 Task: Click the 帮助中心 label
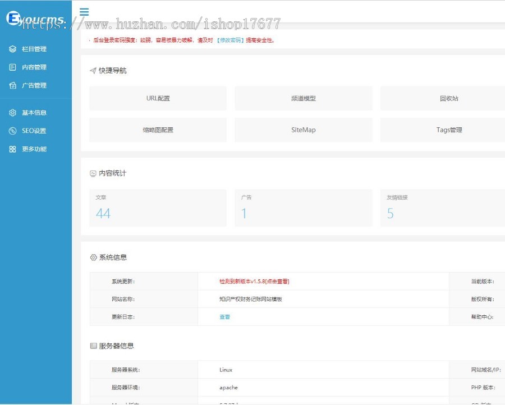(x=483, y=317)
